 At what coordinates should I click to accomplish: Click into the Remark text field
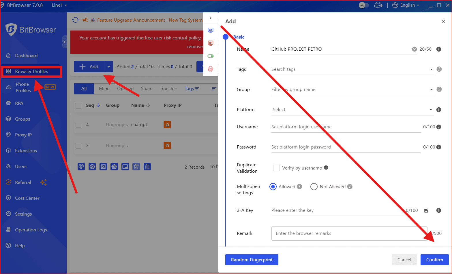349,233
